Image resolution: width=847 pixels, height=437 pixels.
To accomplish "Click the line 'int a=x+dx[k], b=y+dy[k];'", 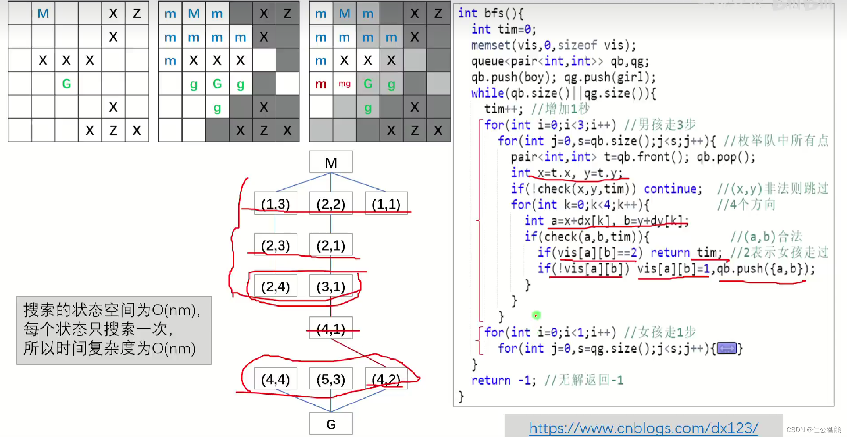I will click(606, 220).
